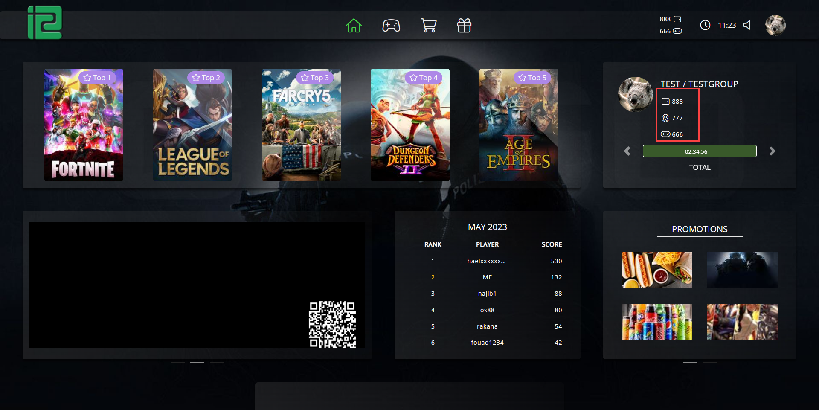Viewport: 819px width, 410px height.
Task: Open the soda bottles promotion
Action: [657, 322]
